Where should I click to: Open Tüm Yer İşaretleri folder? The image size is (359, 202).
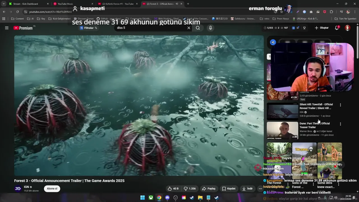345,19
